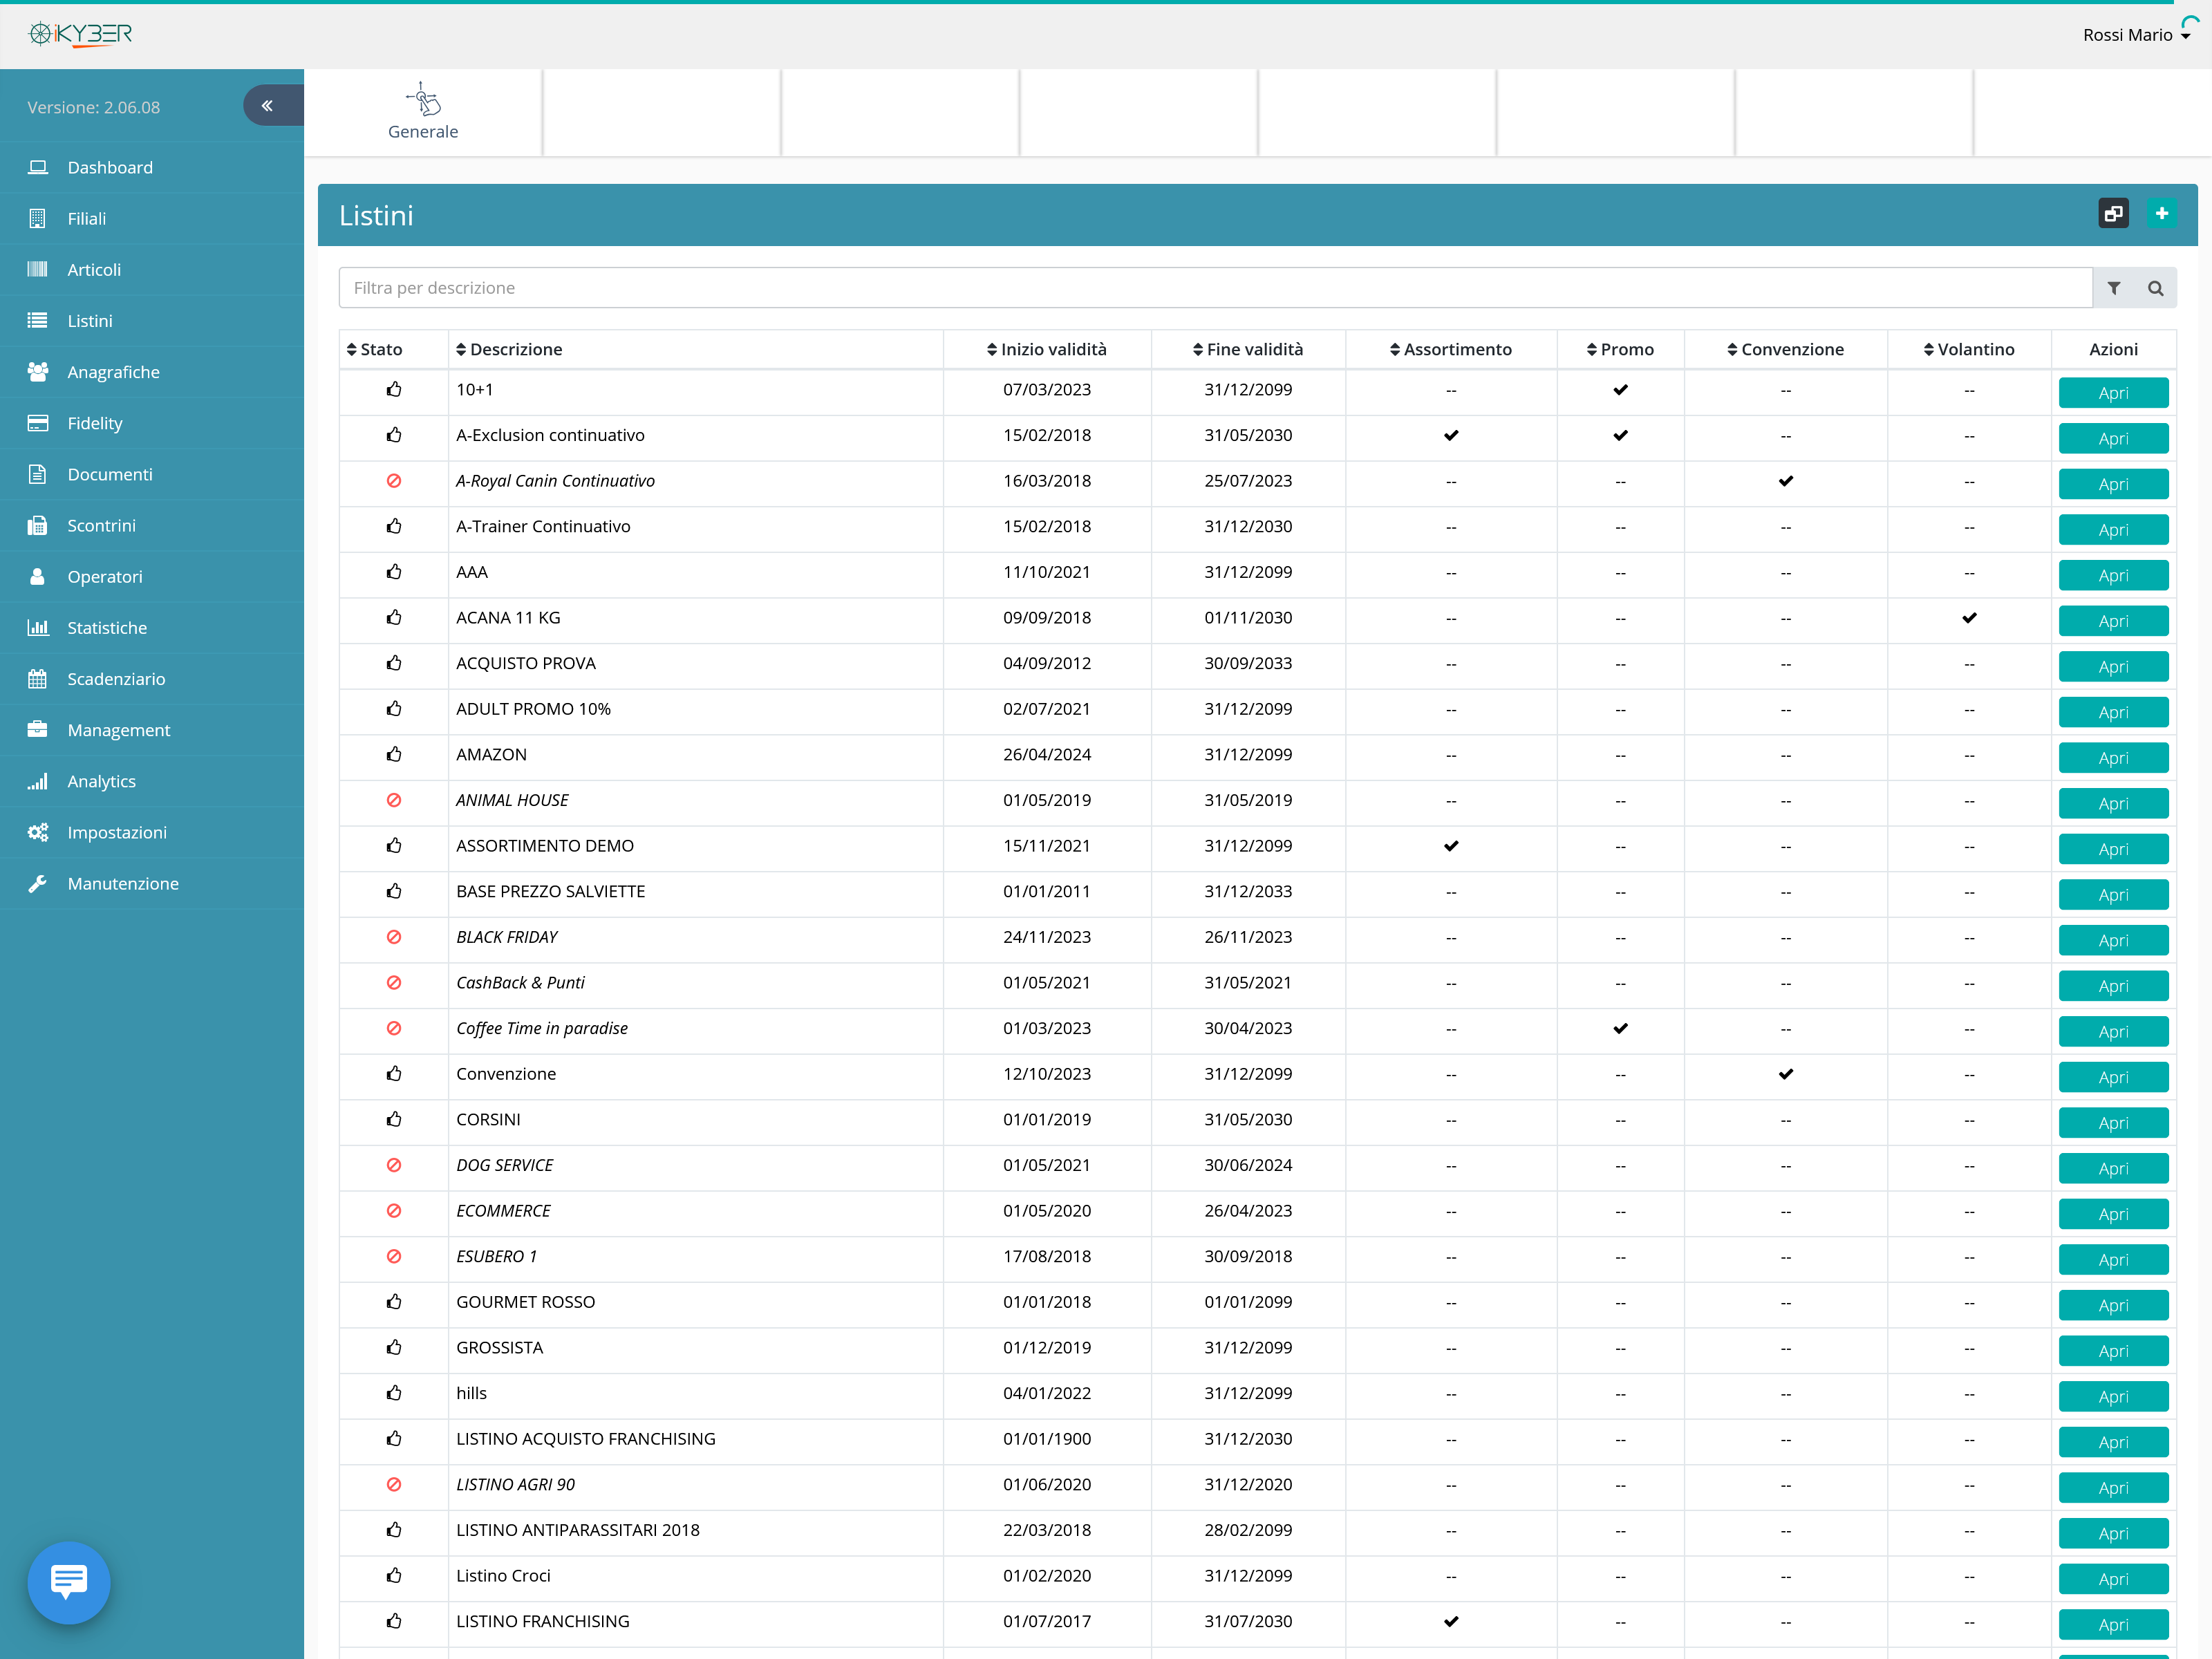The width and height of the screenshot is (2212, 1659).
Task: Click the 22/03/2018 start date cell
Action: point(1047,1530)
